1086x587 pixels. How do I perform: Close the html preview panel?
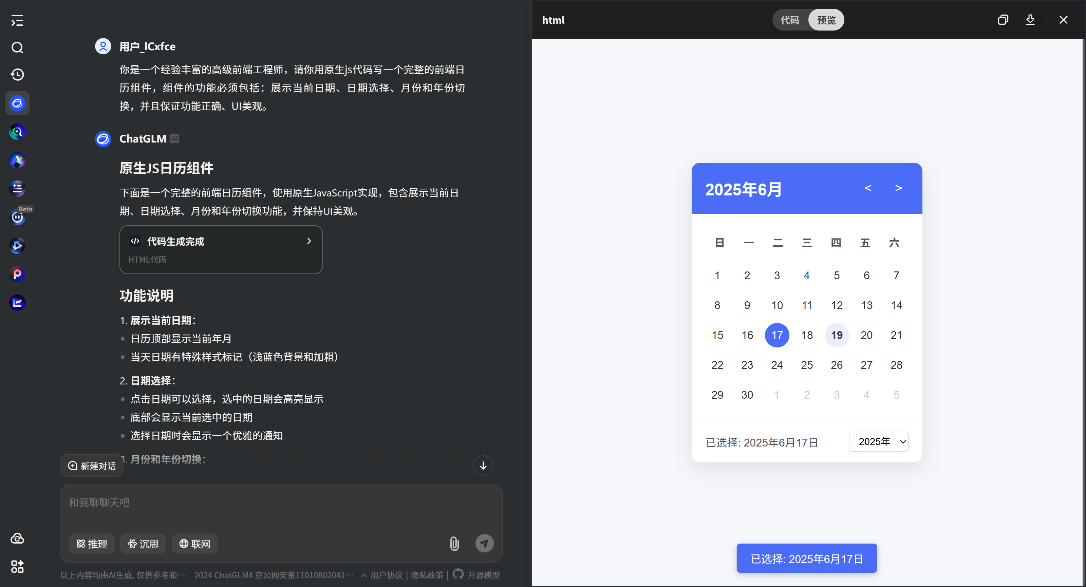point(1064,20)
